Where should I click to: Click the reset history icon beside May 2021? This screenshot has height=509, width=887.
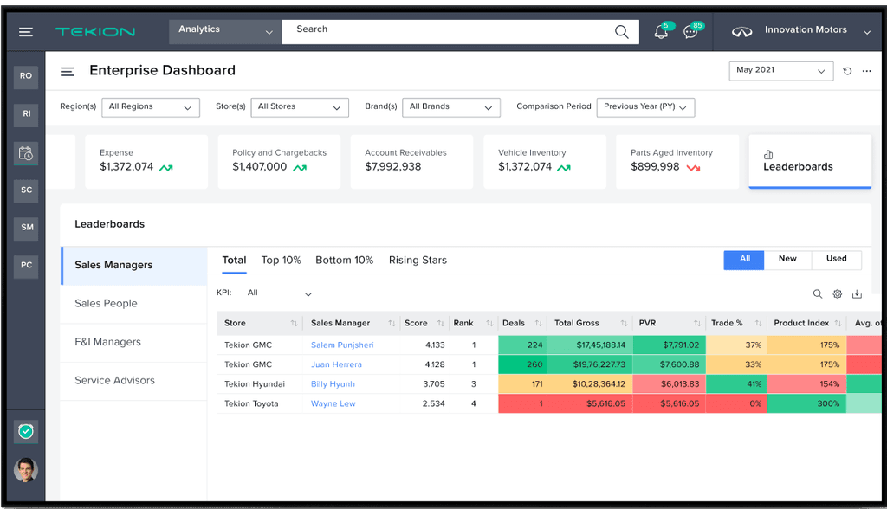(x=846, y=71)
